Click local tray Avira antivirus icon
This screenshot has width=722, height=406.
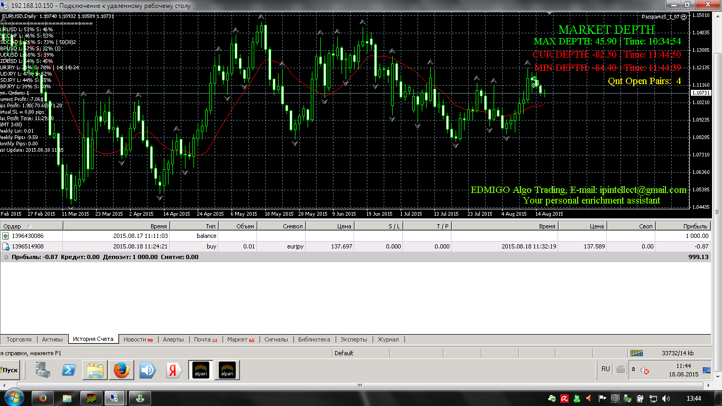(x=564, y=398)
